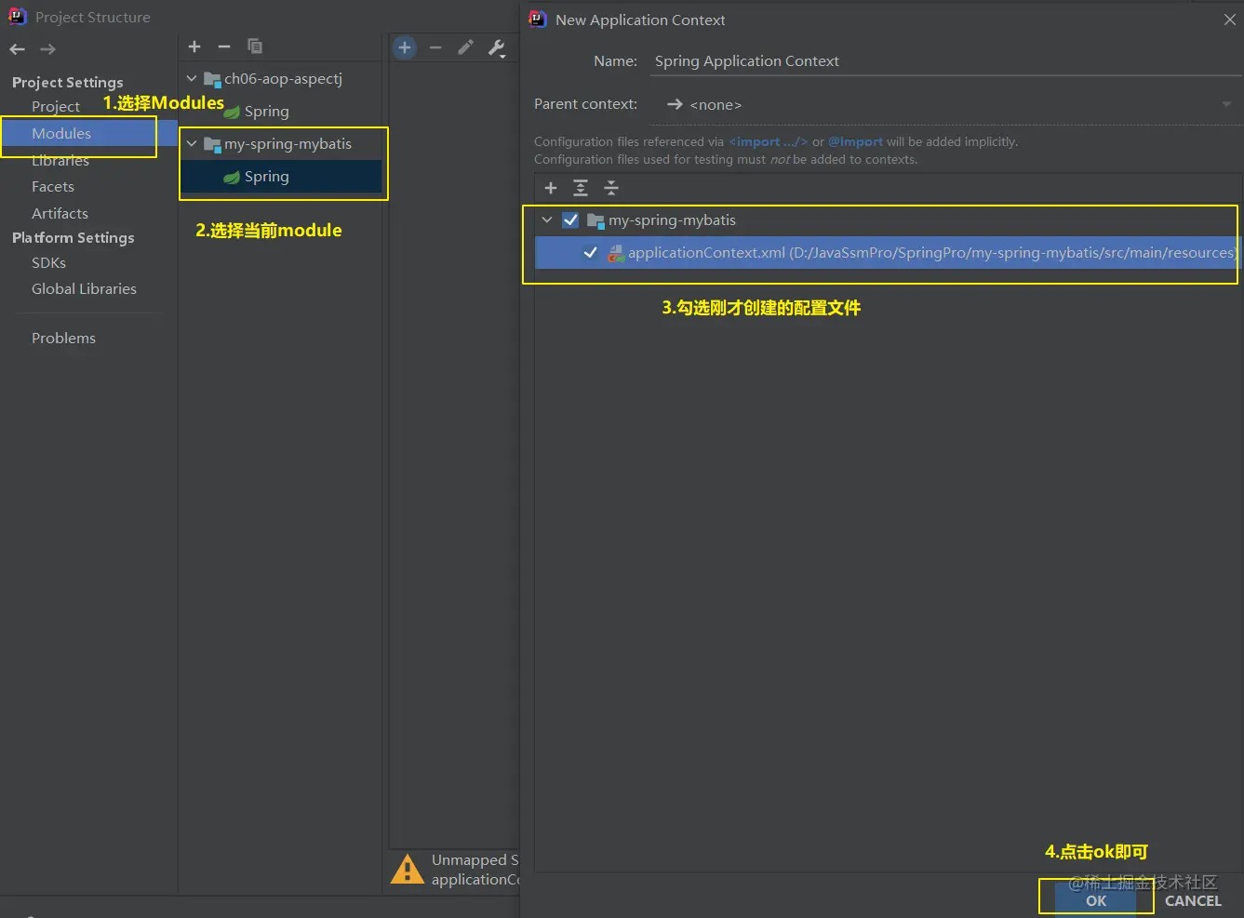Expand all nodes in the configuration file tree
The height and width of the screenshot is (918, 1244).
tap(581, 188)
